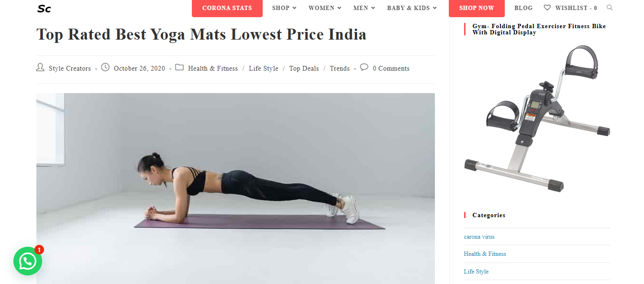Open the WhatsApp chat bubble icon
Screen dimensions: 644x284
[x=28, y=261]
